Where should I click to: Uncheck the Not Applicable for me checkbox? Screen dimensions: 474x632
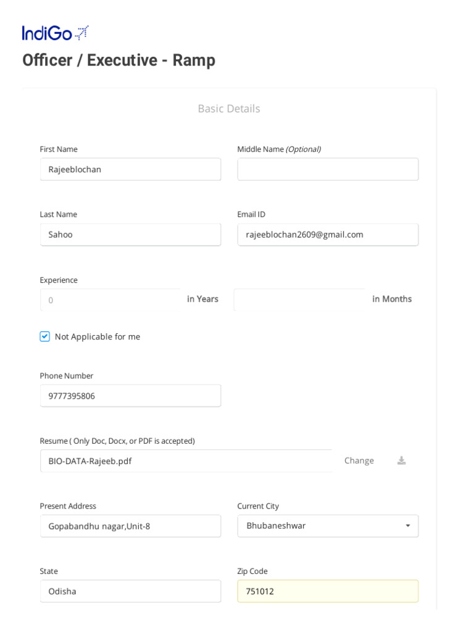coord(45,336)
